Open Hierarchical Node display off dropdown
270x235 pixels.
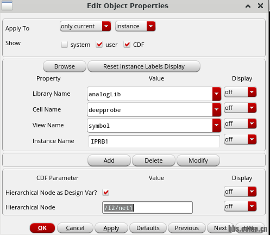tap(240, 206)
